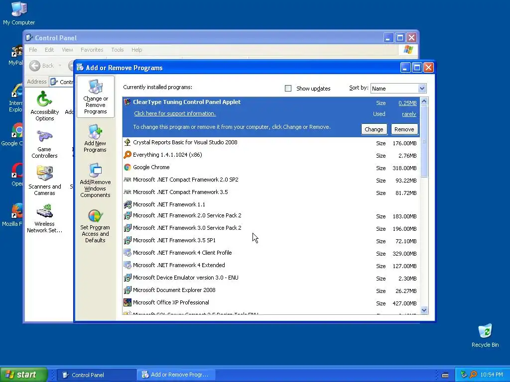The image size is (510, 382).
Task: Click the Microsoft .NET Framework 1.1 icon
Action: point(127,204)
